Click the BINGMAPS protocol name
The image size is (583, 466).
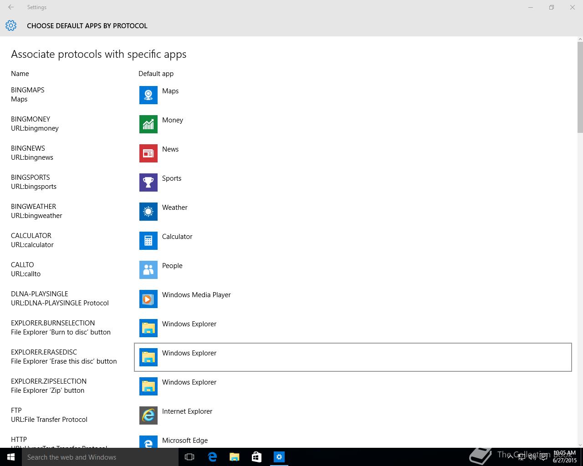pos(28,90)
